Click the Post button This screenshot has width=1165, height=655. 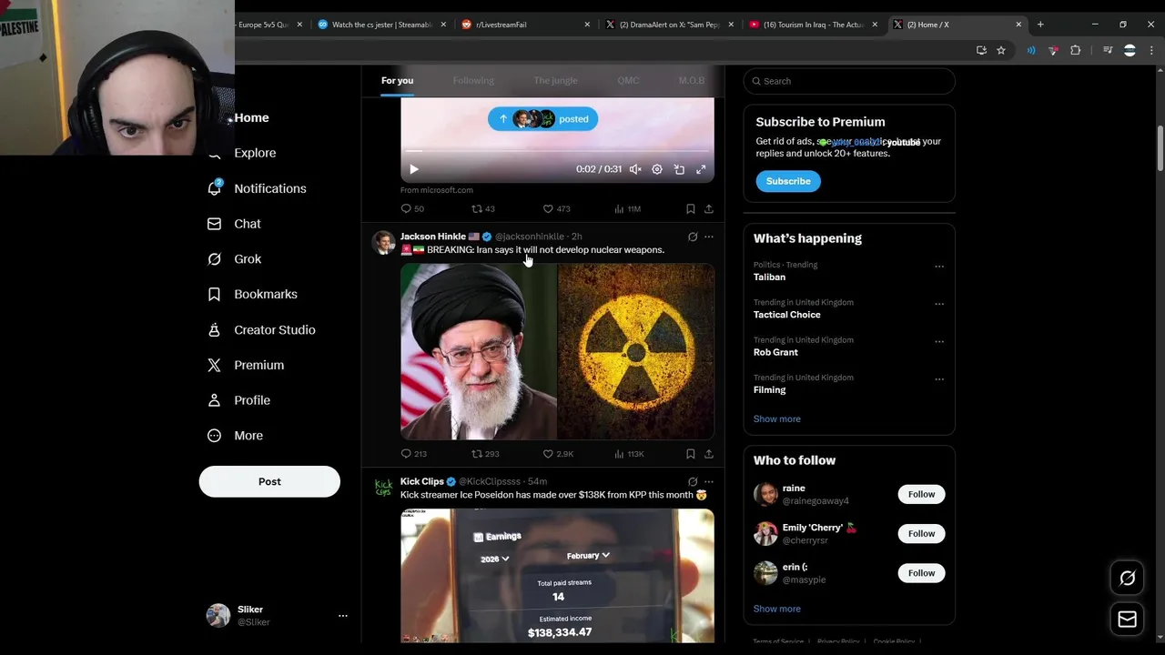point(269,481)
